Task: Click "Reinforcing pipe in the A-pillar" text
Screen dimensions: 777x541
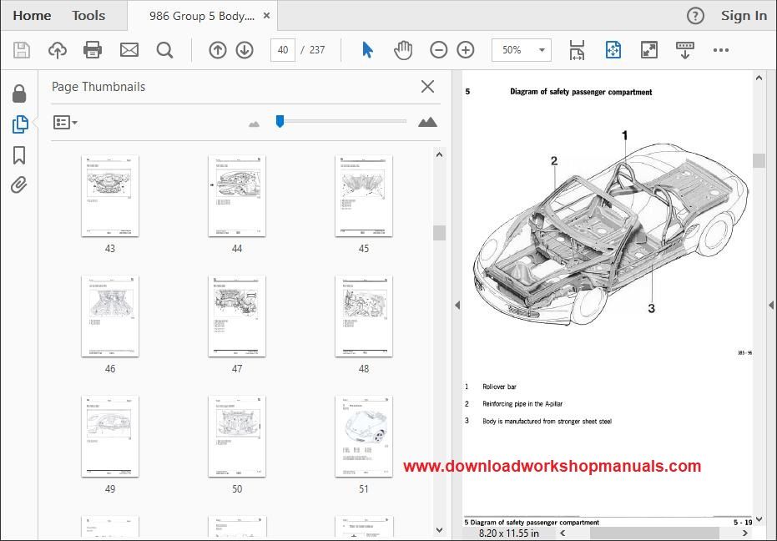Action: tap(522, 403)
